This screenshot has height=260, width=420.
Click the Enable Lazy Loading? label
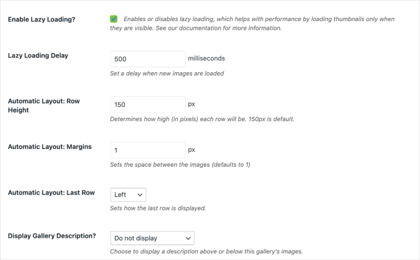click(x=41, y=19)
